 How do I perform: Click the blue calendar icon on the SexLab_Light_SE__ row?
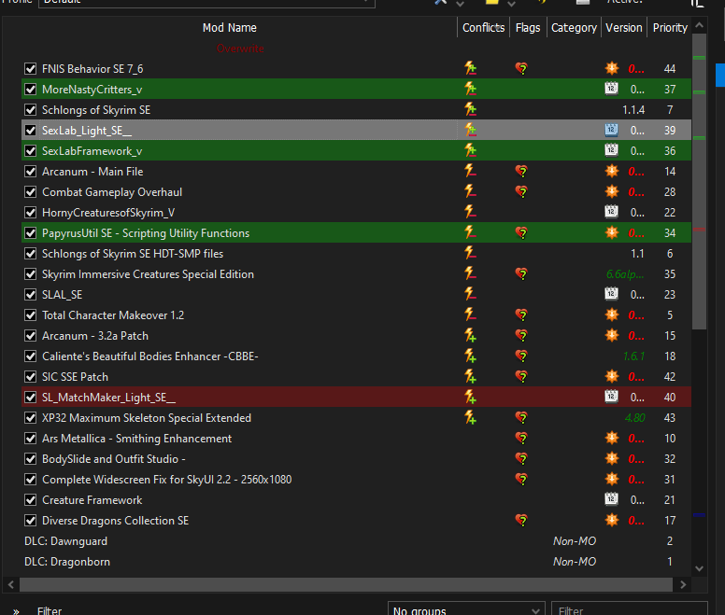[x=611, y=130]
